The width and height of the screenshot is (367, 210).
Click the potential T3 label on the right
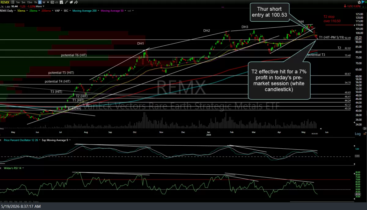click(316, 55)
